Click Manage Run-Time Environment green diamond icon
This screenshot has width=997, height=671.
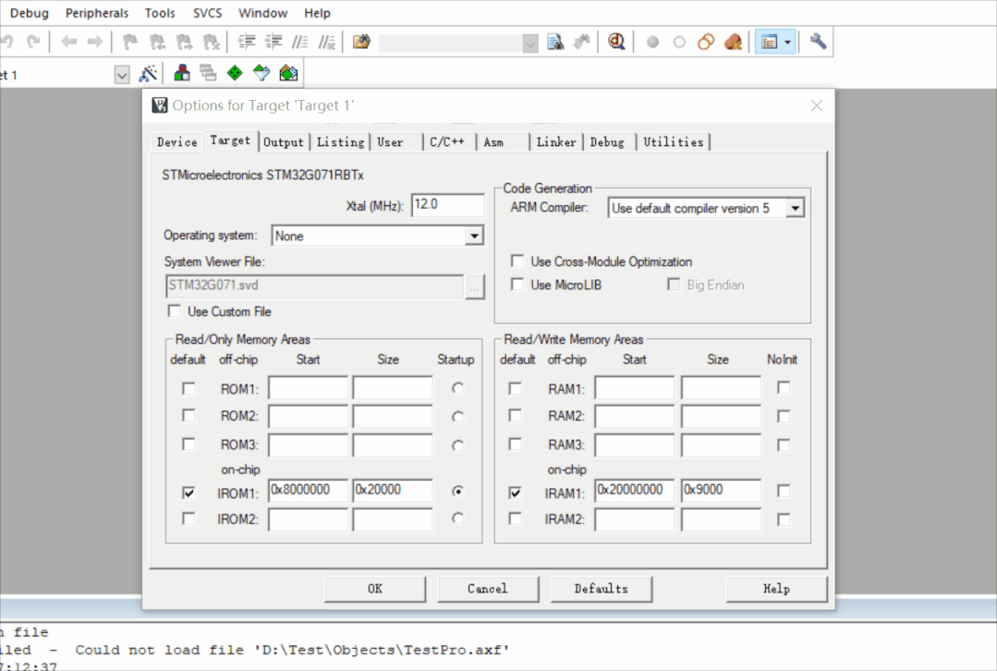click(235, 74)
